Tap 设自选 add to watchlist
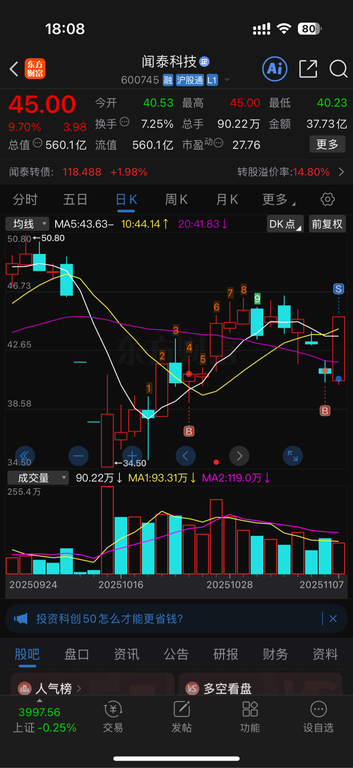The image size is (353, 768). [319, 717]
